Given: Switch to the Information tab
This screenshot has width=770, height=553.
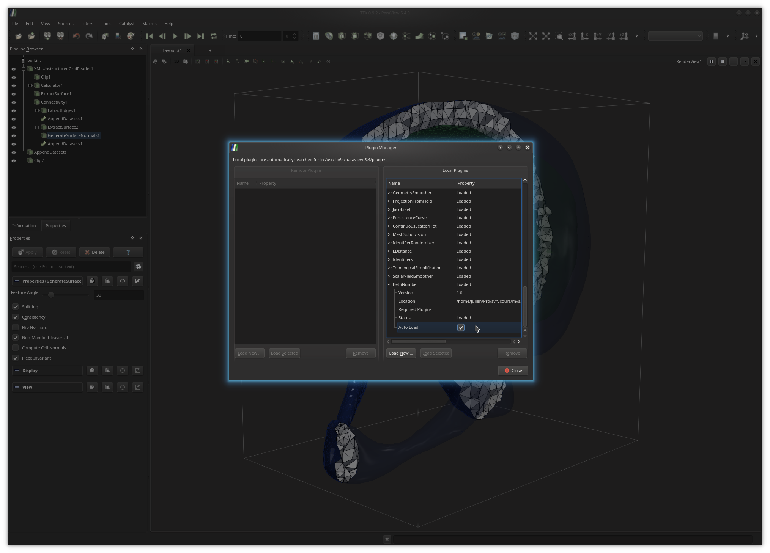Looking at the screenshot, I should [24, 226].
